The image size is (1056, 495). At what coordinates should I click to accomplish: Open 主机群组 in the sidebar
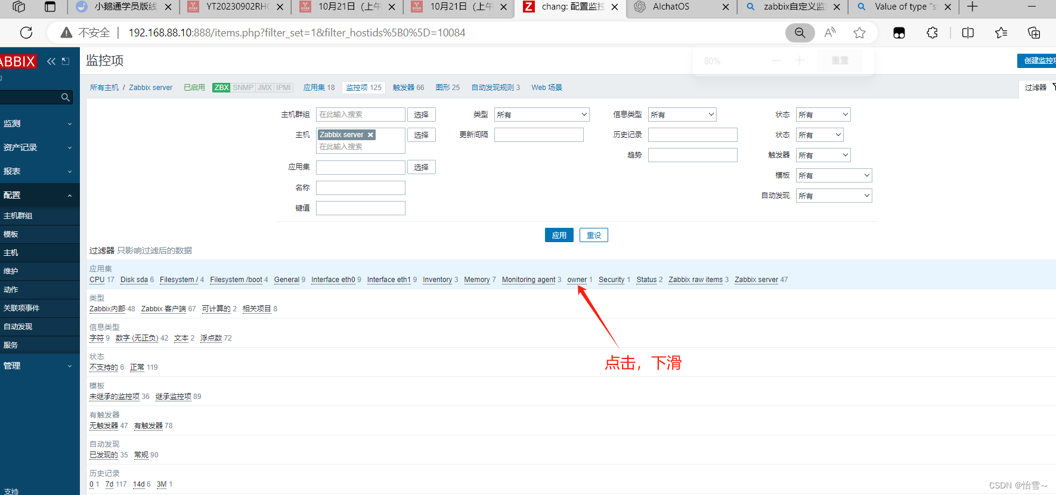tap(18, 216)
